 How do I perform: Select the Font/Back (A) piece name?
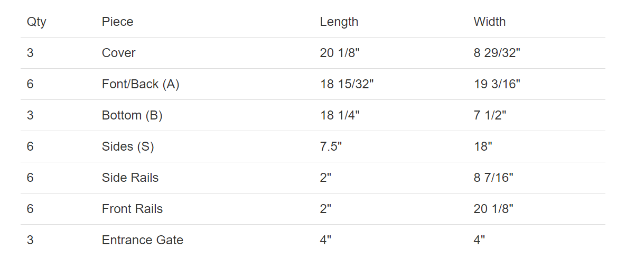click(141, 84)
